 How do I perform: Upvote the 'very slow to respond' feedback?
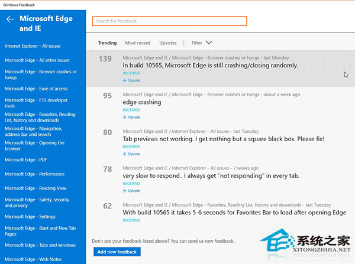click(x=131, y=191)
